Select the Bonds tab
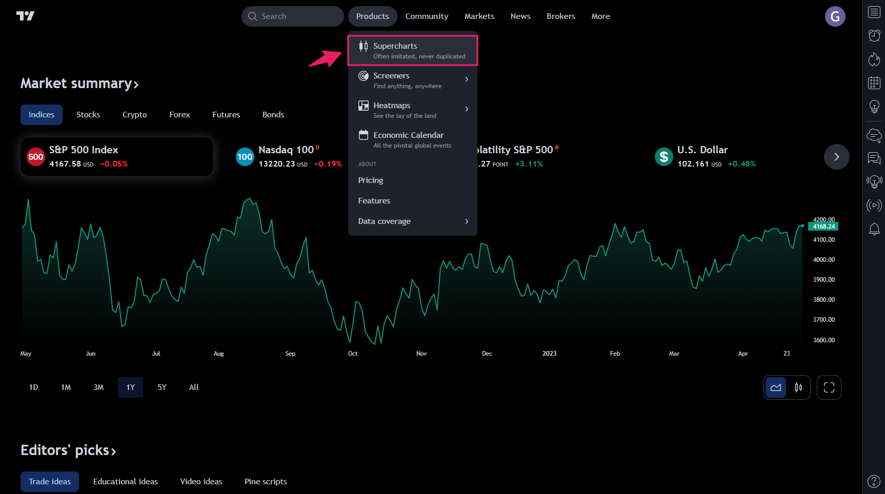Screen dimensions: 885x494 pyautogui.click(x=273, y=115)
